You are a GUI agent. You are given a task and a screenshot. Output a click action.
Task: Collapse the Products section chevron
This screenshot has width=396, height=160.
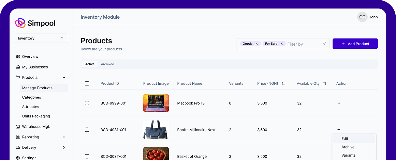[x=64, y=77]
